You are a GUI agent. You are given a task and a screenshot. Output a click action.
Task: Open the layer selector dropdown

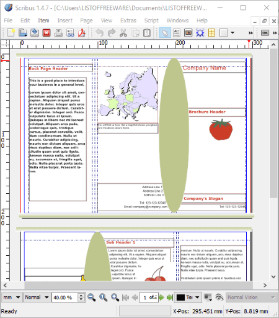pos(188,298)
